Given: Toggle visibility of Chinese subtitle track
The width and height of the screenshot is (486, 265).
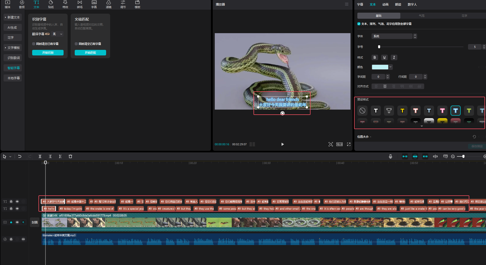Looking at the screenshot, I should point(17,201).
